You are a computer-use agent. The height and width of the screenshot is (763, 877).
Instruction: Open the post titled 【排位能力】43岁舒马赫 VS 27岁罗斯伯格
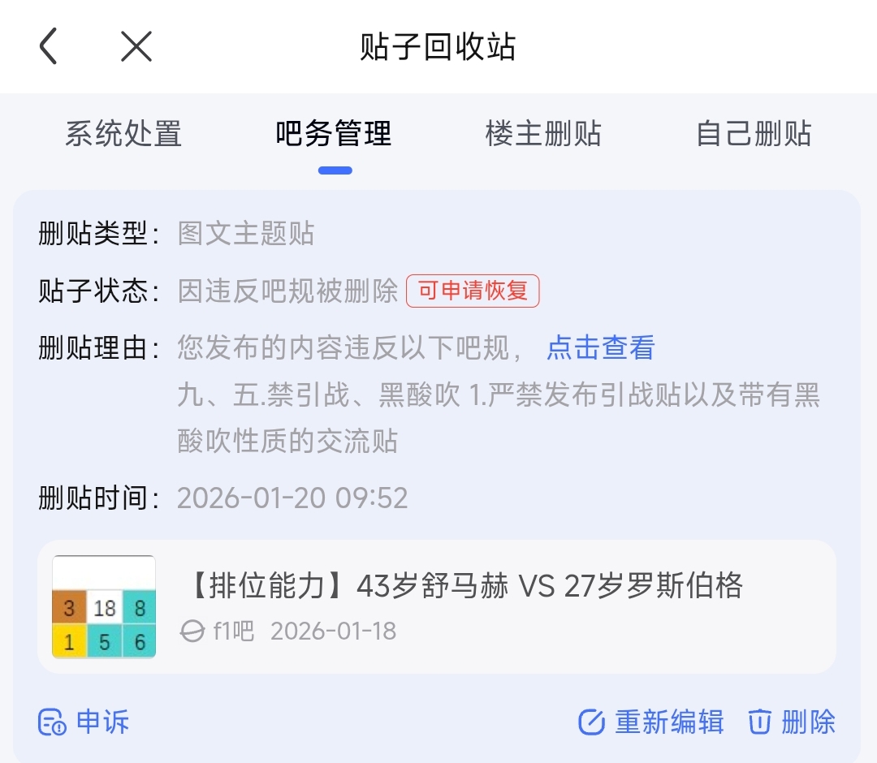click(x=466, y=586)
